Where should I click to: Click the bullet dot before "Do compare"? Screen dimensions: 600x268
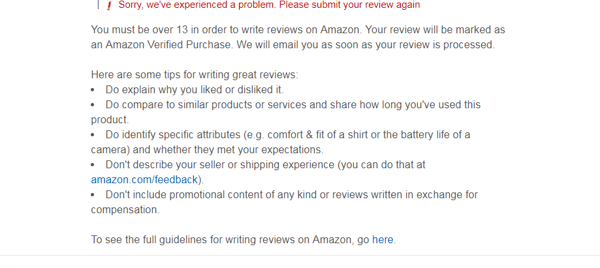pos(93,105)
